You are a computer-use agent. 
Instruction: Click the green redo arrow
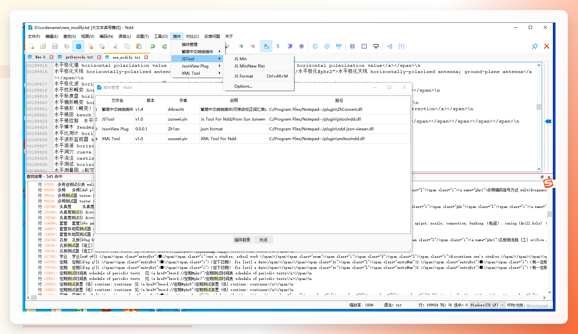(164, 46)
